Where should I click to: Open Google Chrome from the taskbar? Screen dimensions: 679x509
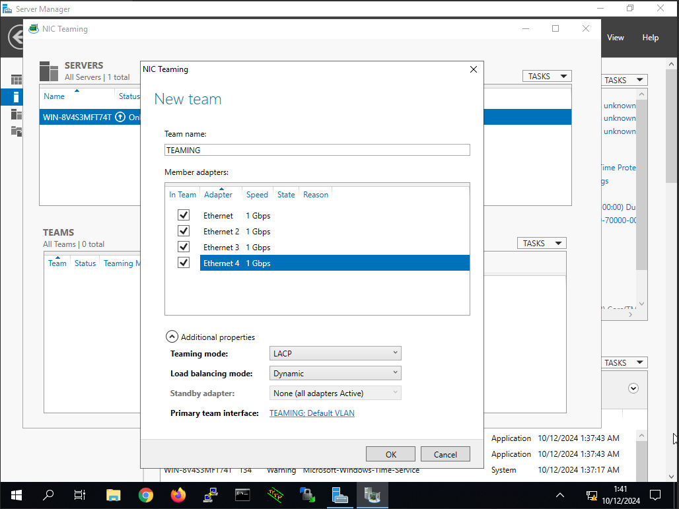146,494
